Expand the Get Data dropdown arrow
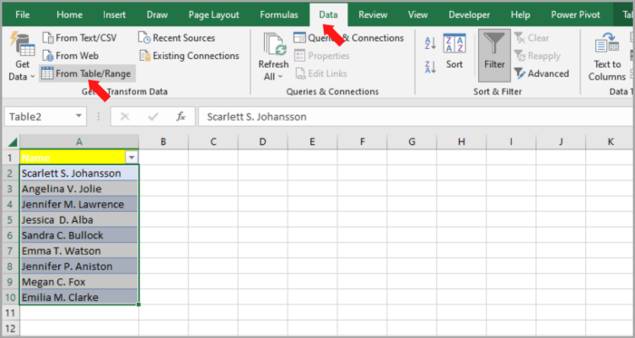 point(33,77)
